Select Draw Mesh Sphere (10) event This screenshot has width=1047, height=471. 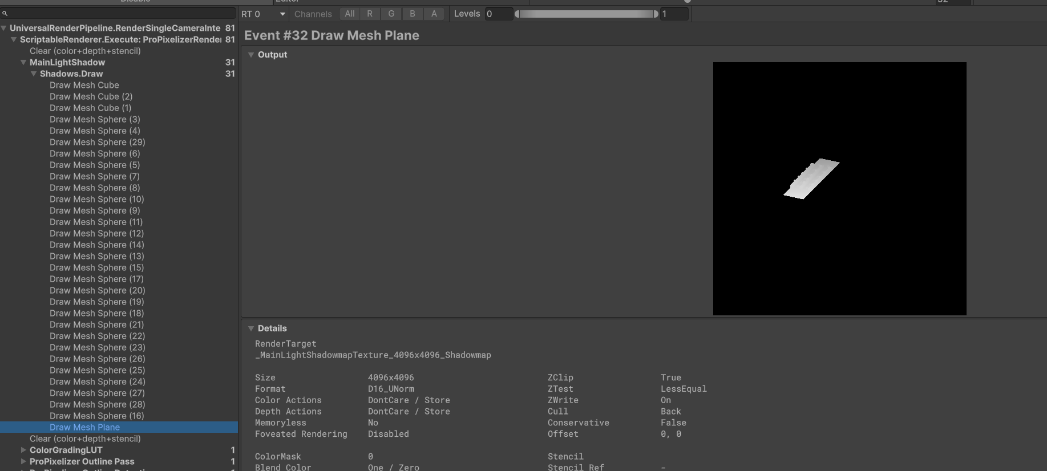click(97, 199)
